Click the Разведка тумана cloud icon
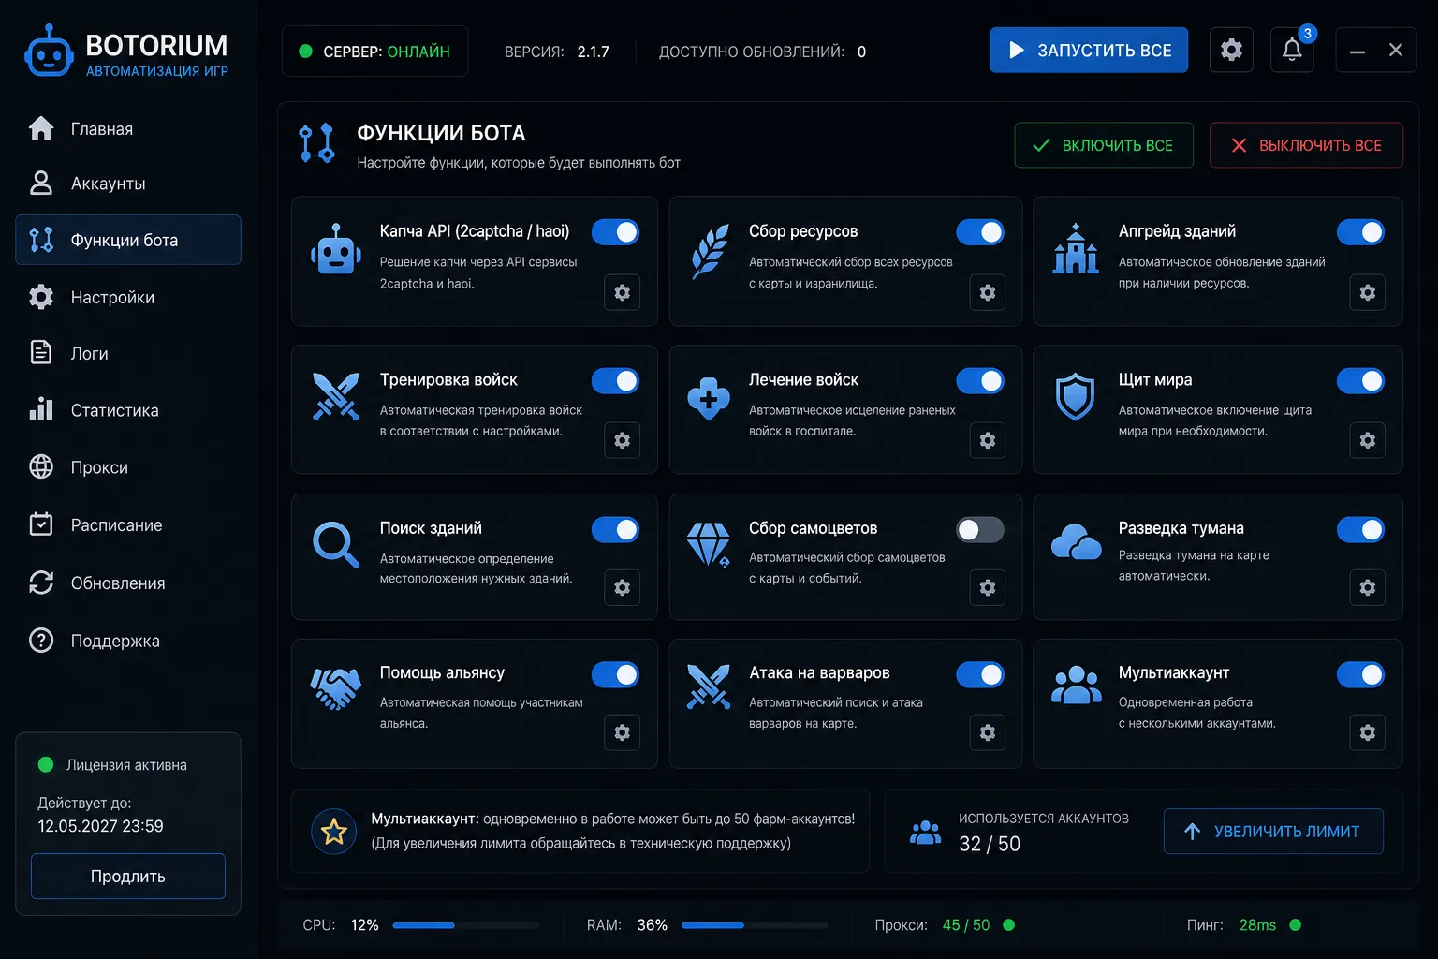This screenshot has height=959, width=1438. (1076, 541)
